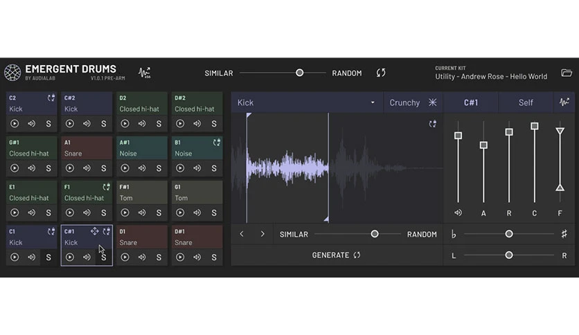
Task: Play the D#2 Closed hi-hat pad
Action: [180, 124]
